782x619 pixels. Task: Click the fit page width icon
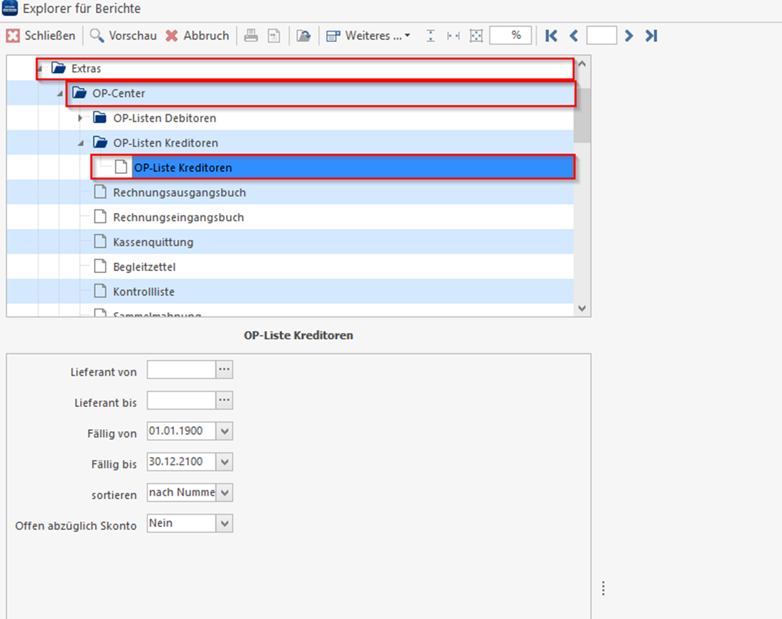(453, 36)
